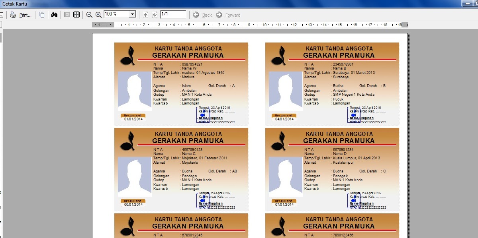The height and width of the screenshot is (238, 478).
Task: Click the Nama W member card photo
Action: (x=135, y=91)
